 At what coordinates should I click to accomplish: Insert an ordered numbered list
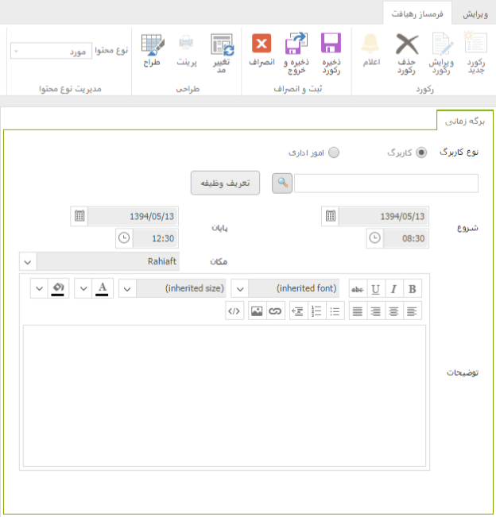tap(316, 311)
